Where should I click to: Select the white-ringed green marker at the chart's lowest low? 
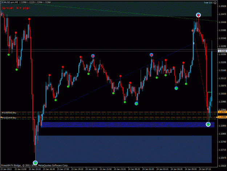[35, 163]
